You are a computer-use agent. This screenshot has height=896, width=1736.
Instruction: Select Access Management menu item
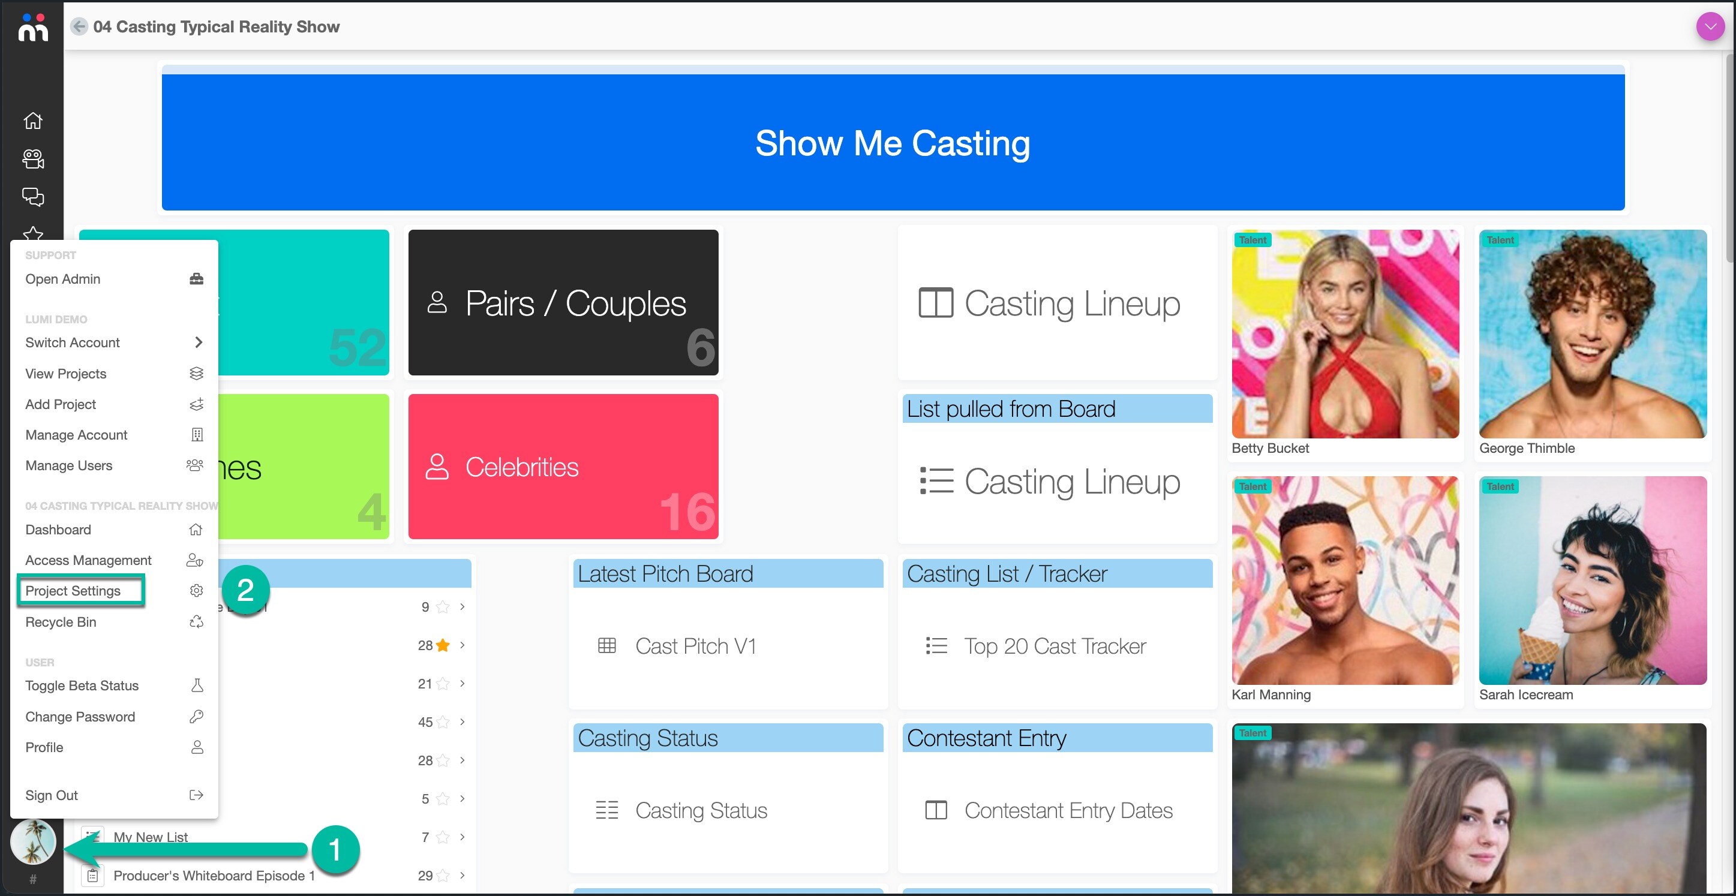(88, 561)
